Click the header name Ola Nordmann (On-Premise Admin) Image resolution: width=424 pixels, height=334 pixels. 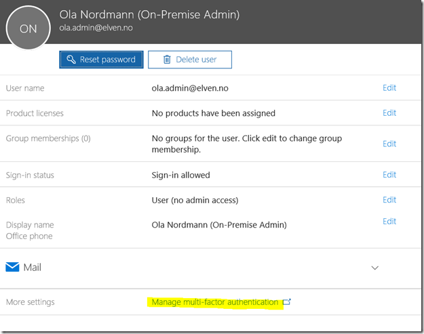tap(149, 15)
